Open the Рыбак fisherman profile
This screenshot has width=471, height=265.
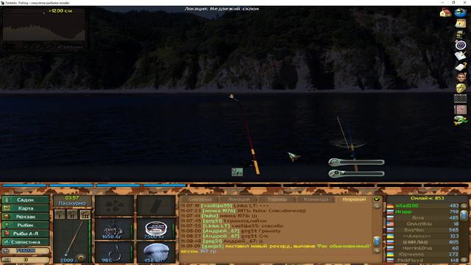[x=26, y=225]
